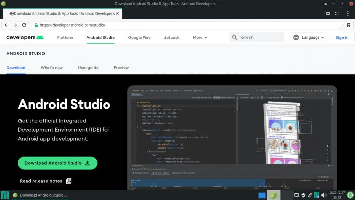The width and height of the screenshot is (355, 200).
Task: Click the Sign in link
Action: (342, 37)
